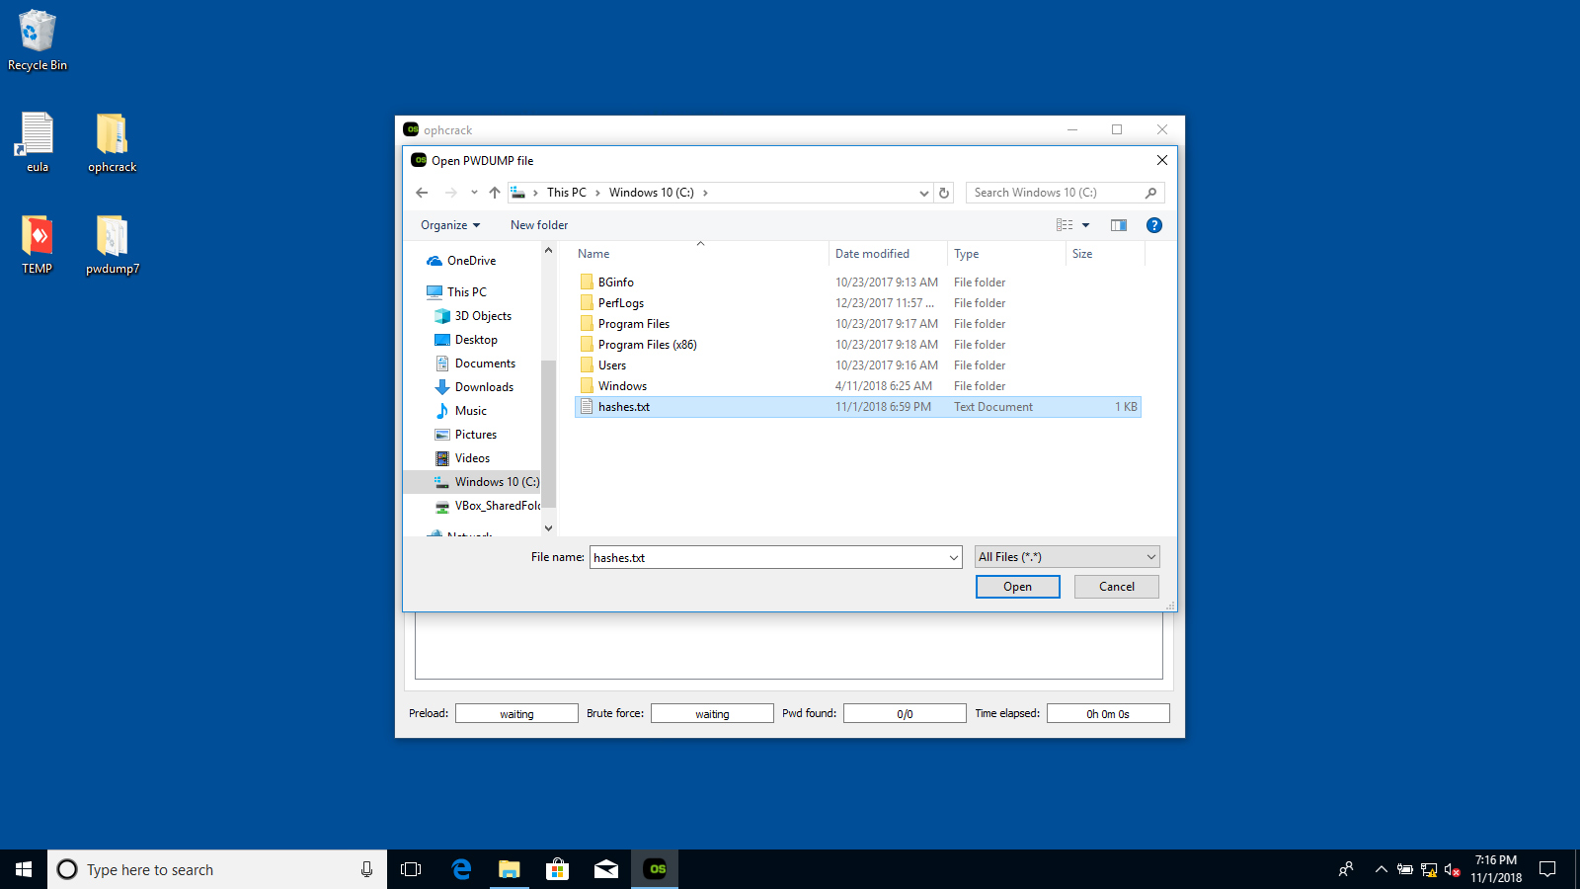Cancel the Open PWDUMP dialog
Image resolution: width=1580 pixels, height=889 pixels.
[x=1117, y=587]
